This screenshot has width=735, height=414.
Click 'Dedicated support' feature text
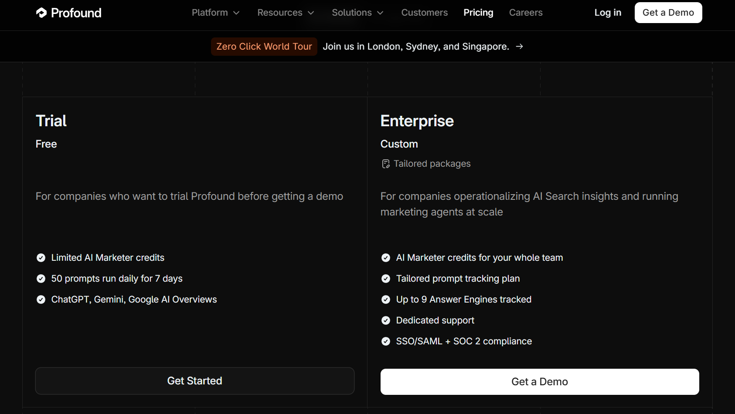pyautogui.click(x=435, y=320)
